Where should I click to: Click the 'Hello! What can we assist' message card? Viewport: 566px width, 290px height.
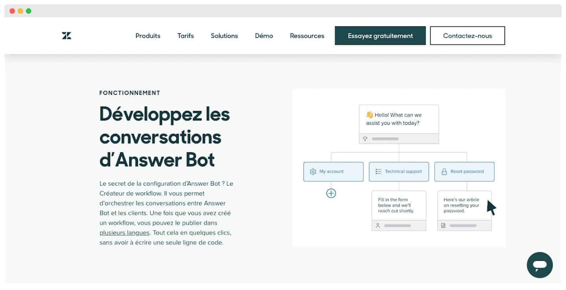399,124
